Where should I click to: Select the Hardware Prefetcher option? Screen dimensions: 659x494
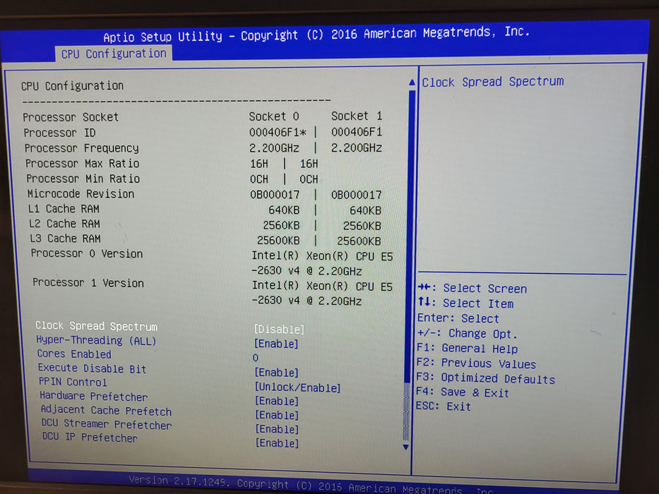(x=94, y=396)
